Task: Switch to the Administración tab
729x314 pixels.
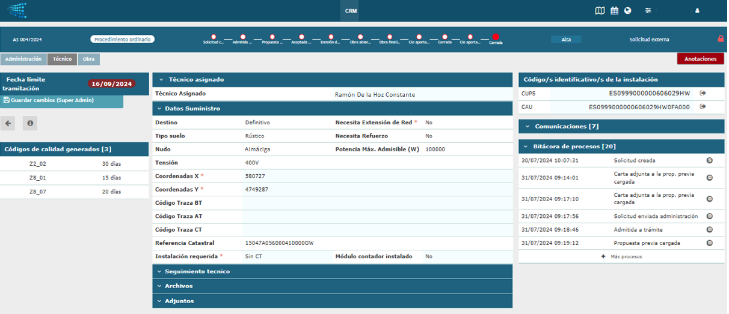Action: pos(23,59)
